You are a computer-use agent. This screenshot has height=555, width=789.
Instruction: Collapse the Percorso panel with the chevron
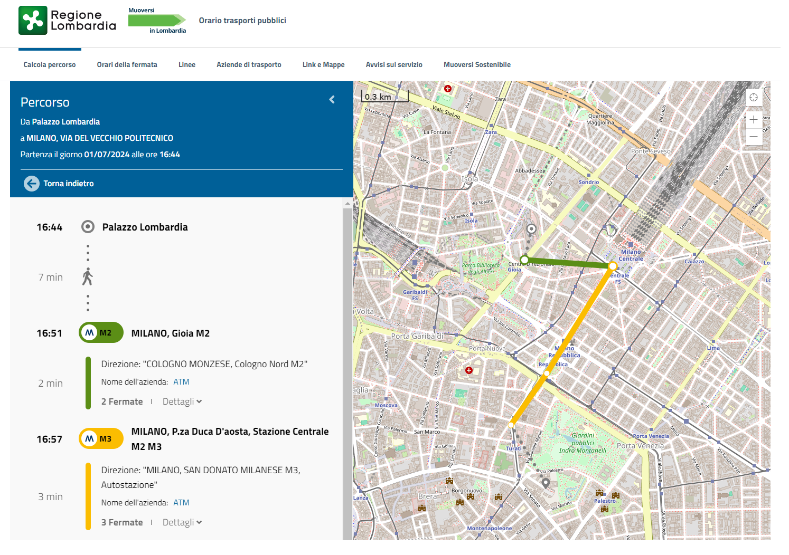coord(332,100)
